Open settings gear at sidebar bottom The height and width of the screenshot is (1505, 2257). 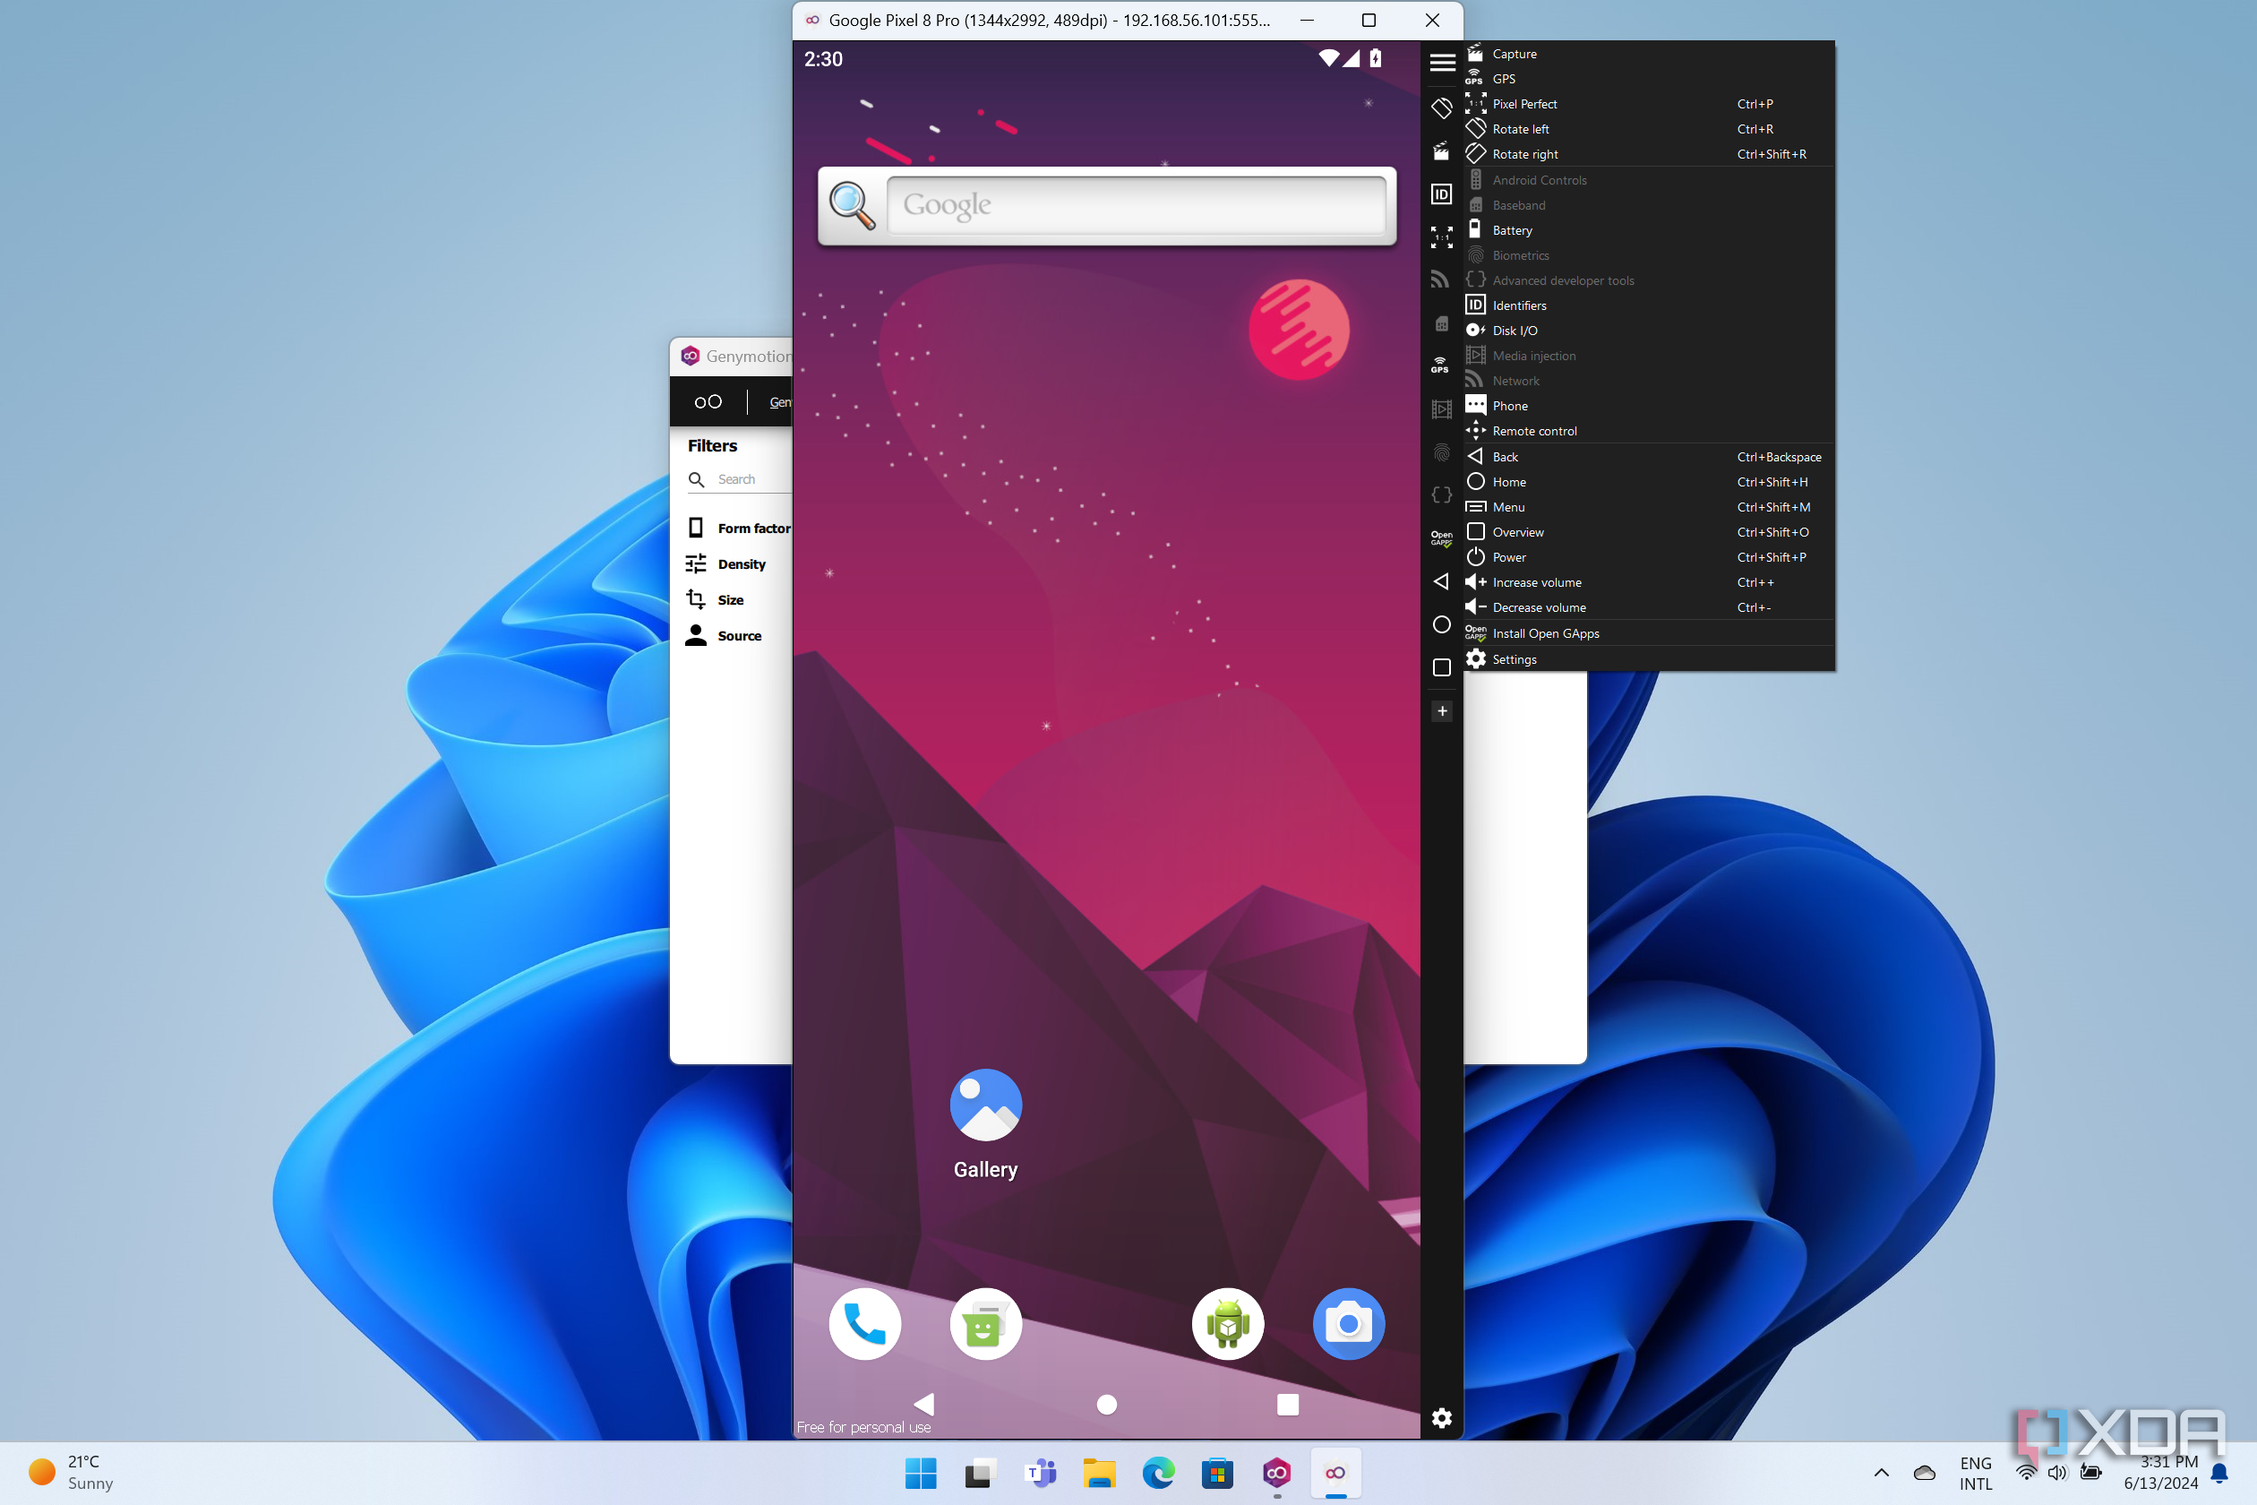(x=1441, y=1417)
